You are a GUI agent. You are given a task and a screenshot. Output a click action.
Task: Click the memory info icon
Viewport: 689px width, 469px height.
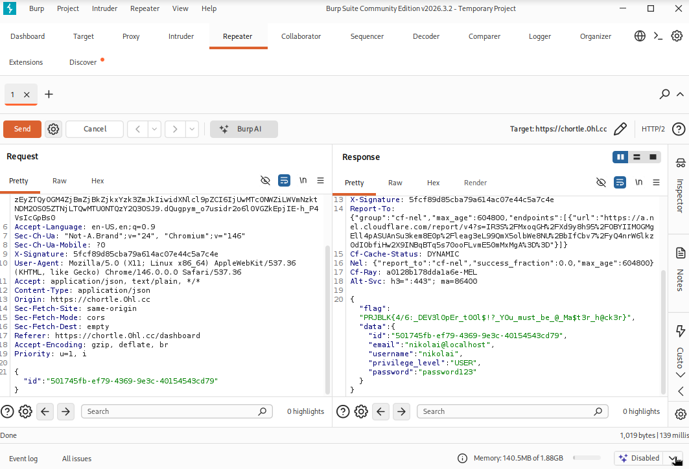(x=462, y=459)
